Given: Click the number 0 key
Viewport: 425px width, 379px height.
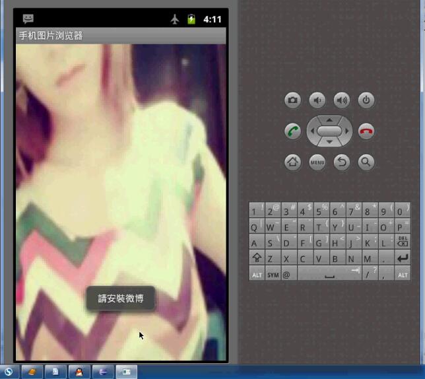Looking at the screenshot, I should click(403, 209).
